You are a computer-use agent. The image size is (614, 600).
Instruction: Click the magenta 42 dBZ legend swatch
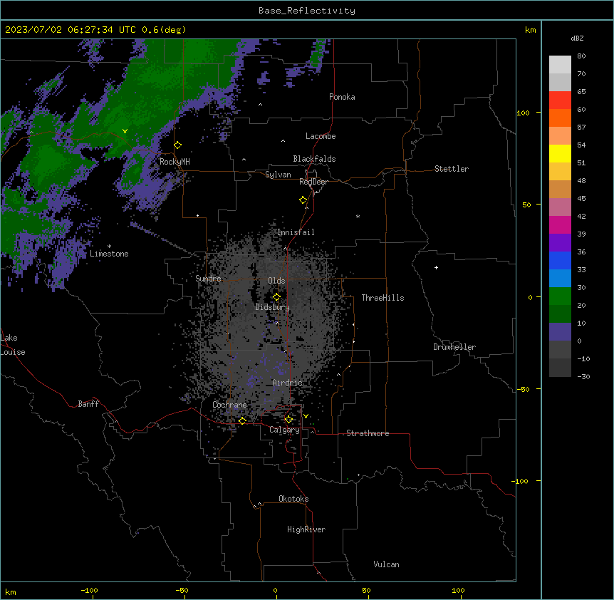pos(560,224)
